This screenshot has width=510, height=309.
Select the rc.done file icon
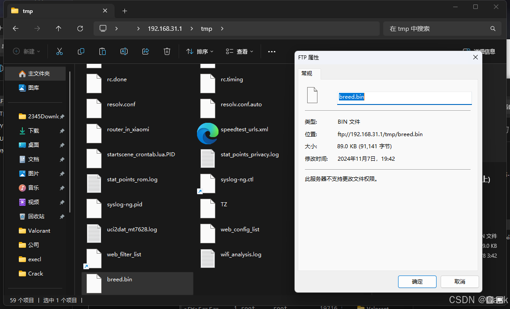tap(94, 84)
